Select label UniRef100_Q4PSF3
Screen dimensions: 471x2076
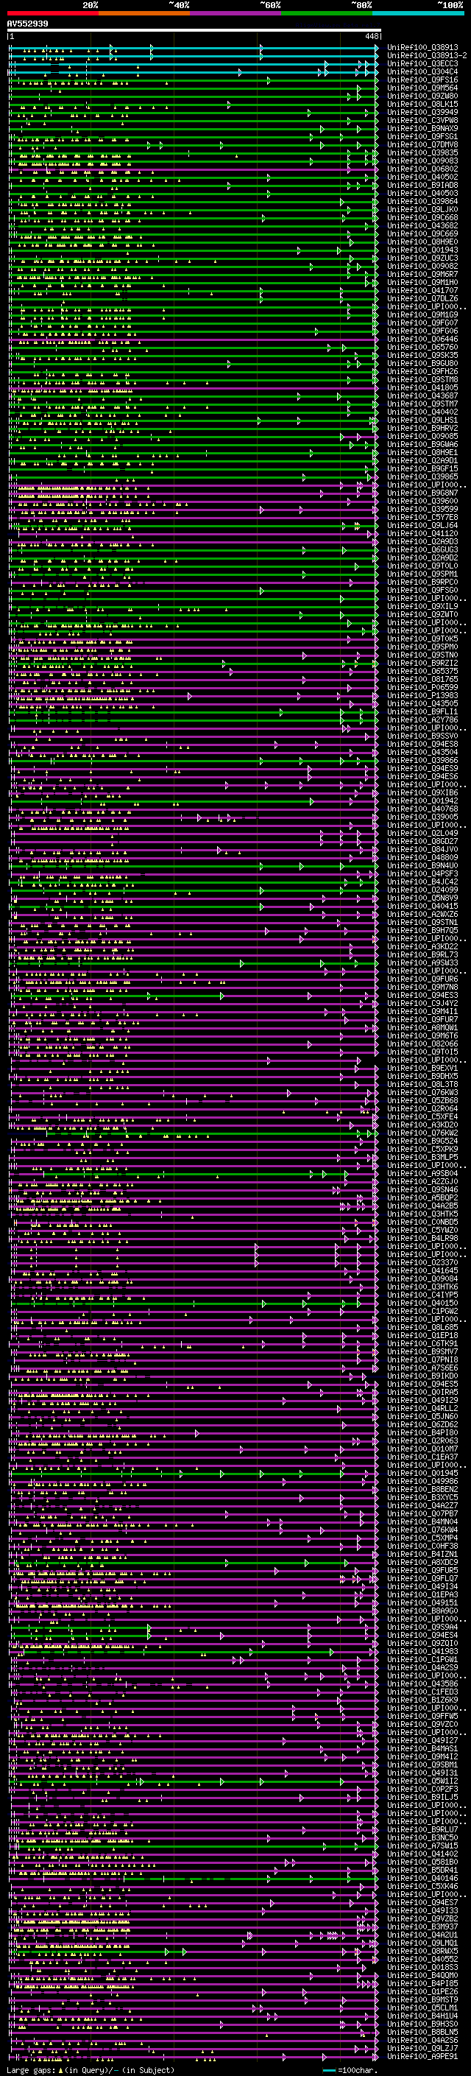click(x=422, y=873)
